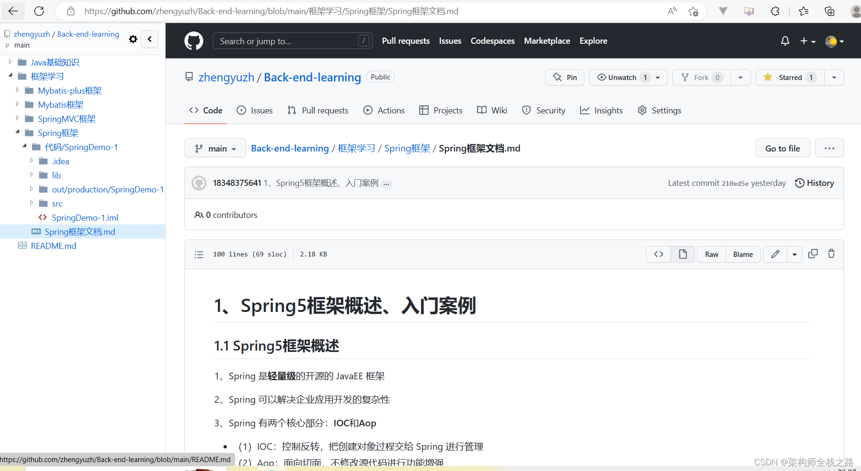Open the main branch selector

coord(215,148)
